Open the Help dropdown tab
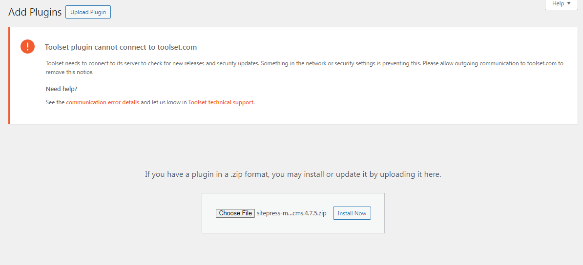Screen dimensions: 583x265 (561, 4)
